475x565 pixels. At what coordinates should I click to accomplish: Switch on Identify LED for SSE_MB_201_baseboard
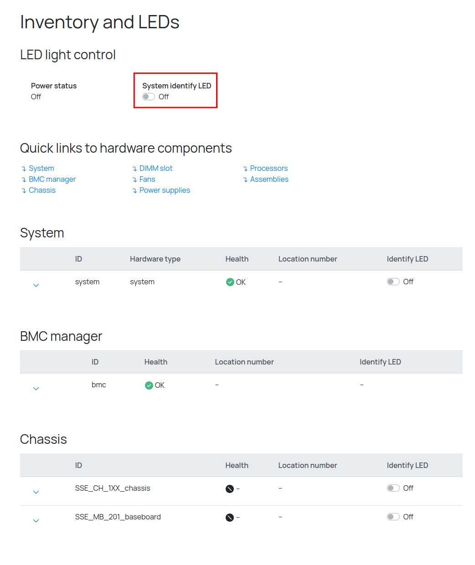point(393,517)
